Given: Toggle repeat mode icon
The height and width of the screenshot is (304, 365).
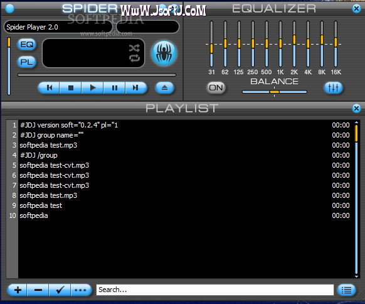Looking at the screenshot, I should coord(134,58).
